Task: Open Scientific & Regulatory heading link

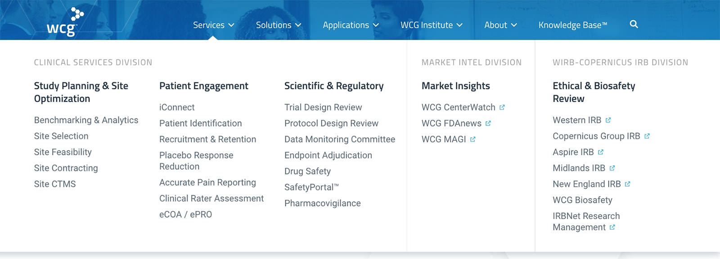Action: tap(334, 86)
